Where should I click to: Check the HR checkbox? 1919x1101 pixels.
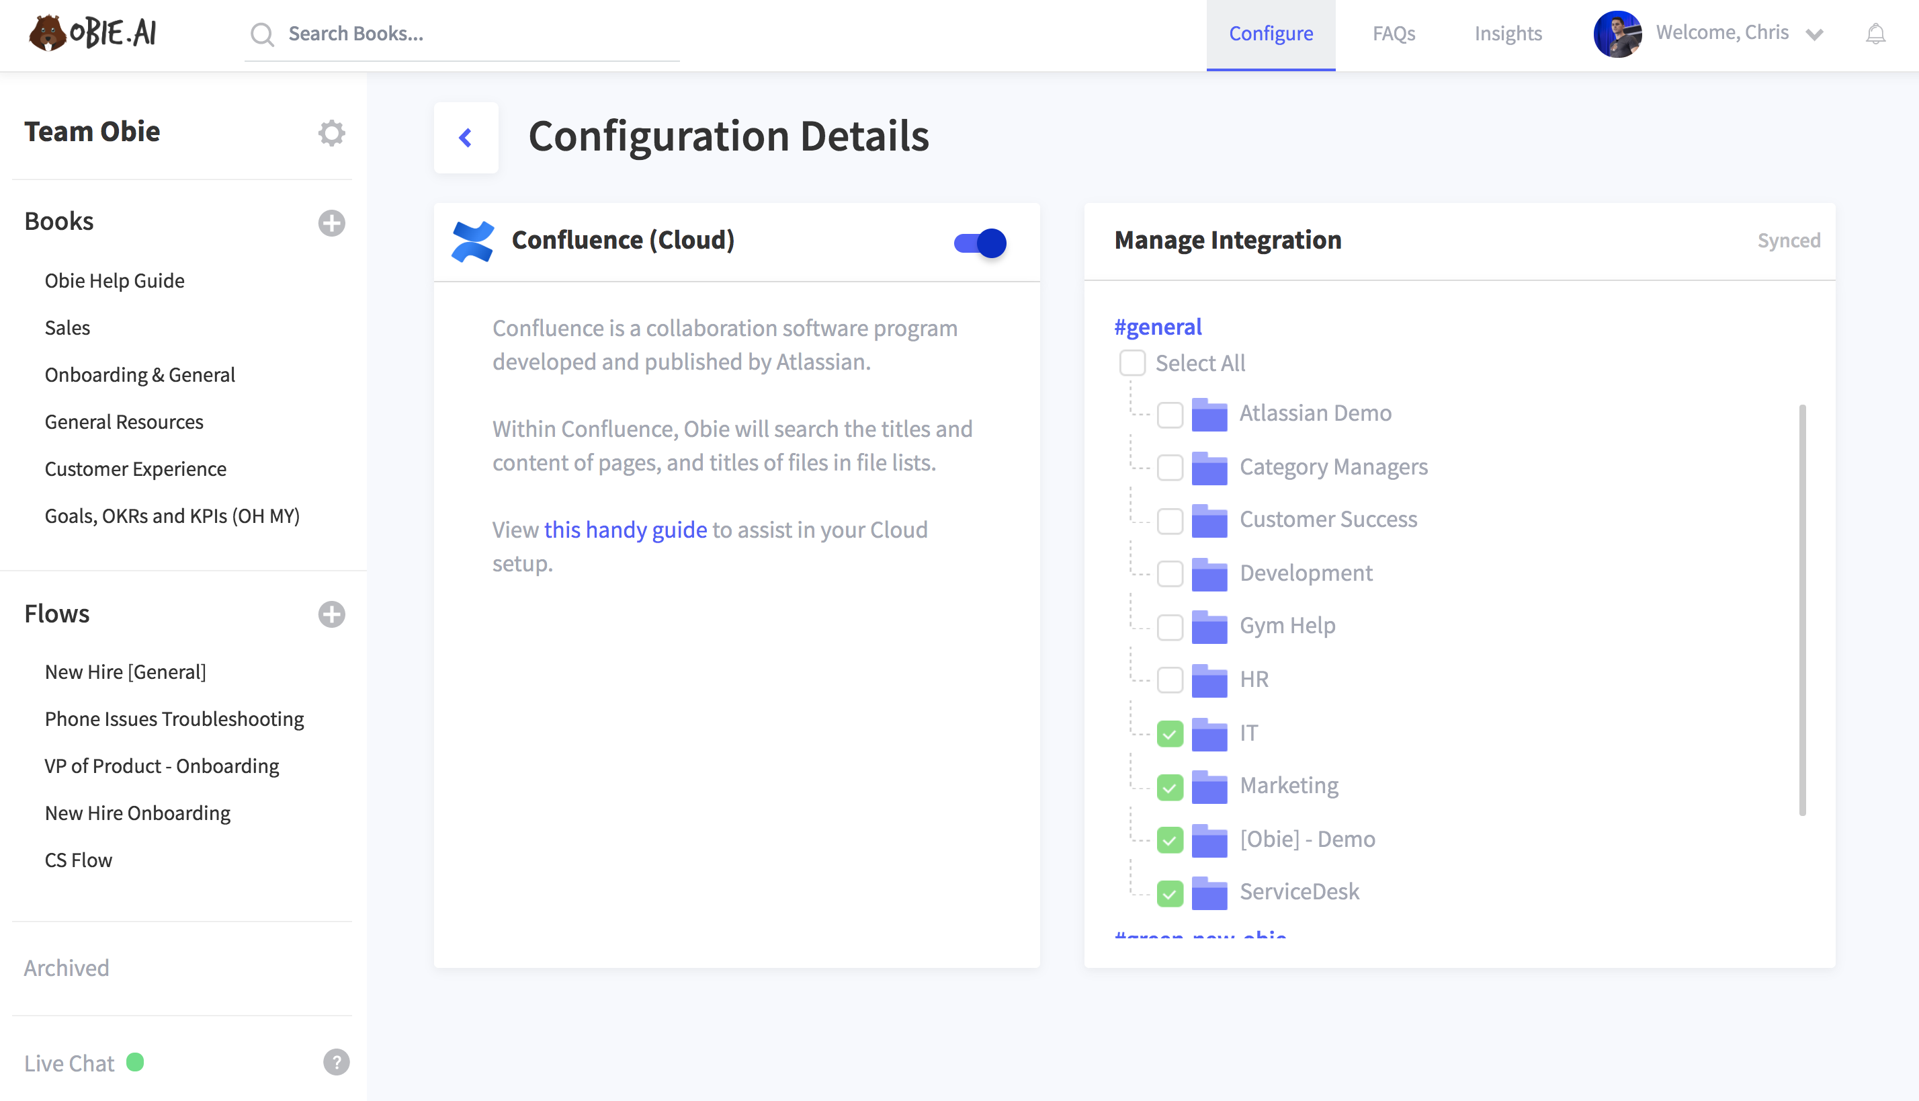[1170, 680]
